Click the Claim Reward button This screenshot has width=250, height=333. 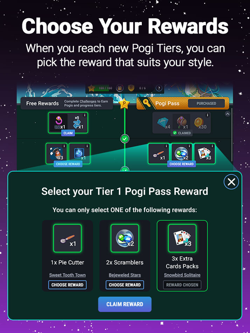[x=125, y=304]
